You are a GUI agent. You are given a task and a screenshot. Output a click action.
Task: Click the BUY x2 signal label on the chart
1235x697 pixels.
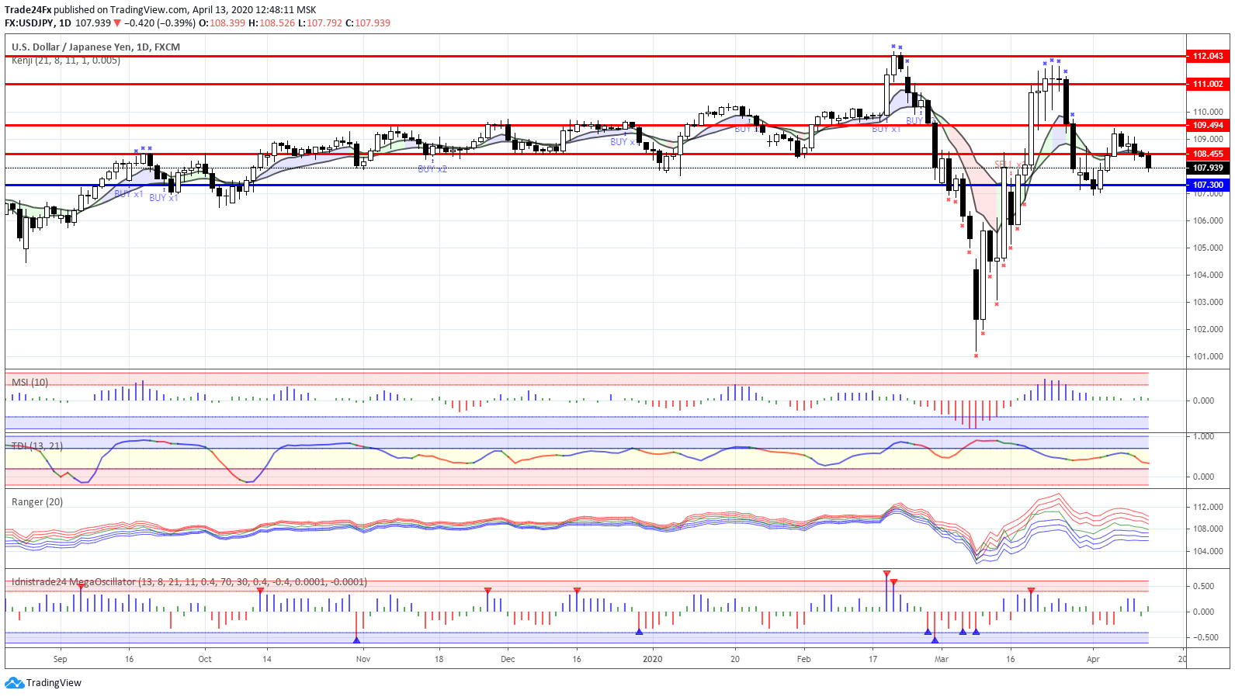pyautogui.click(x=432, y=169)
